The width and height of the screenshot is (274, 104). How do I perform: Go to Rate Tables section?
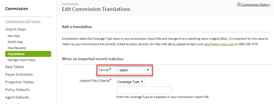click(x=15, y=67)
